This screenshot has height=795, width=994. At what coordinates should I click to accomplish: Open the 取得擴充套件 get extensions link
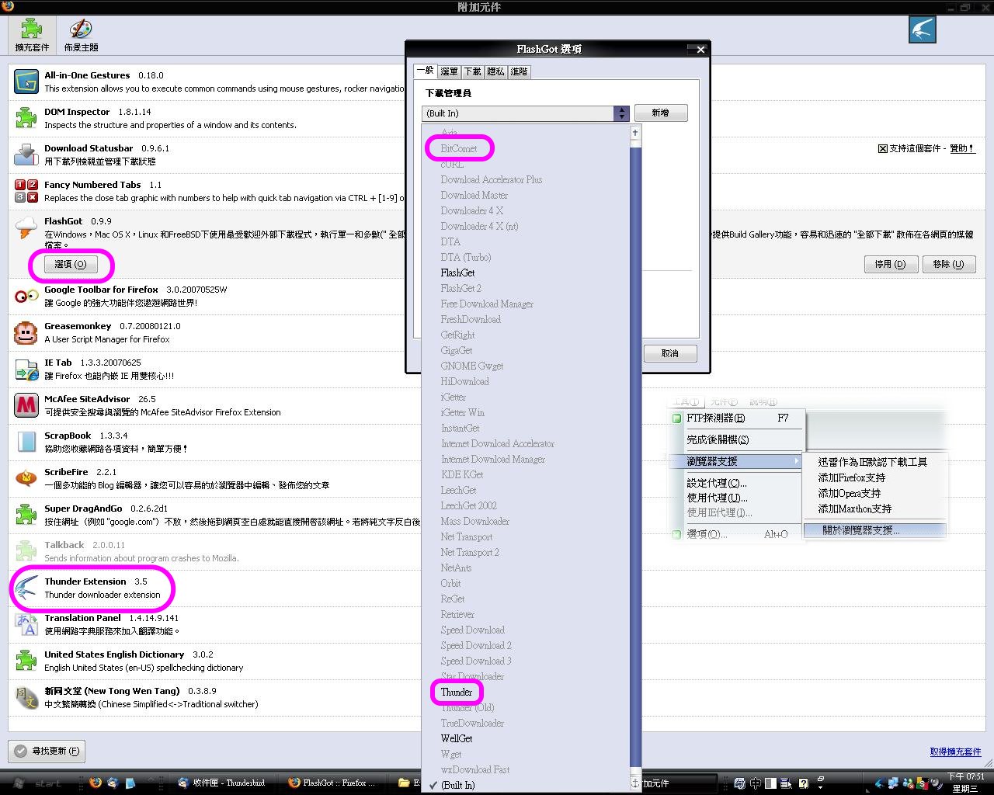click(x=955, y=752)
